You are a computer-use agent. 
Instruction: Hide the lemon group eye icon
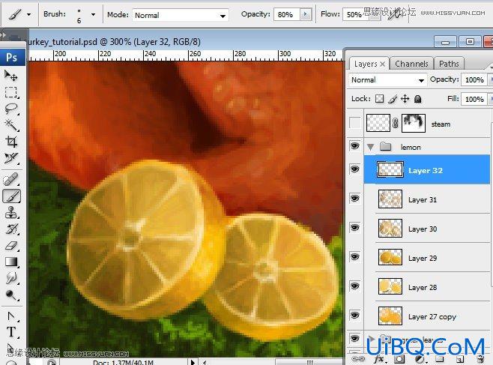[x=354, y=146]
